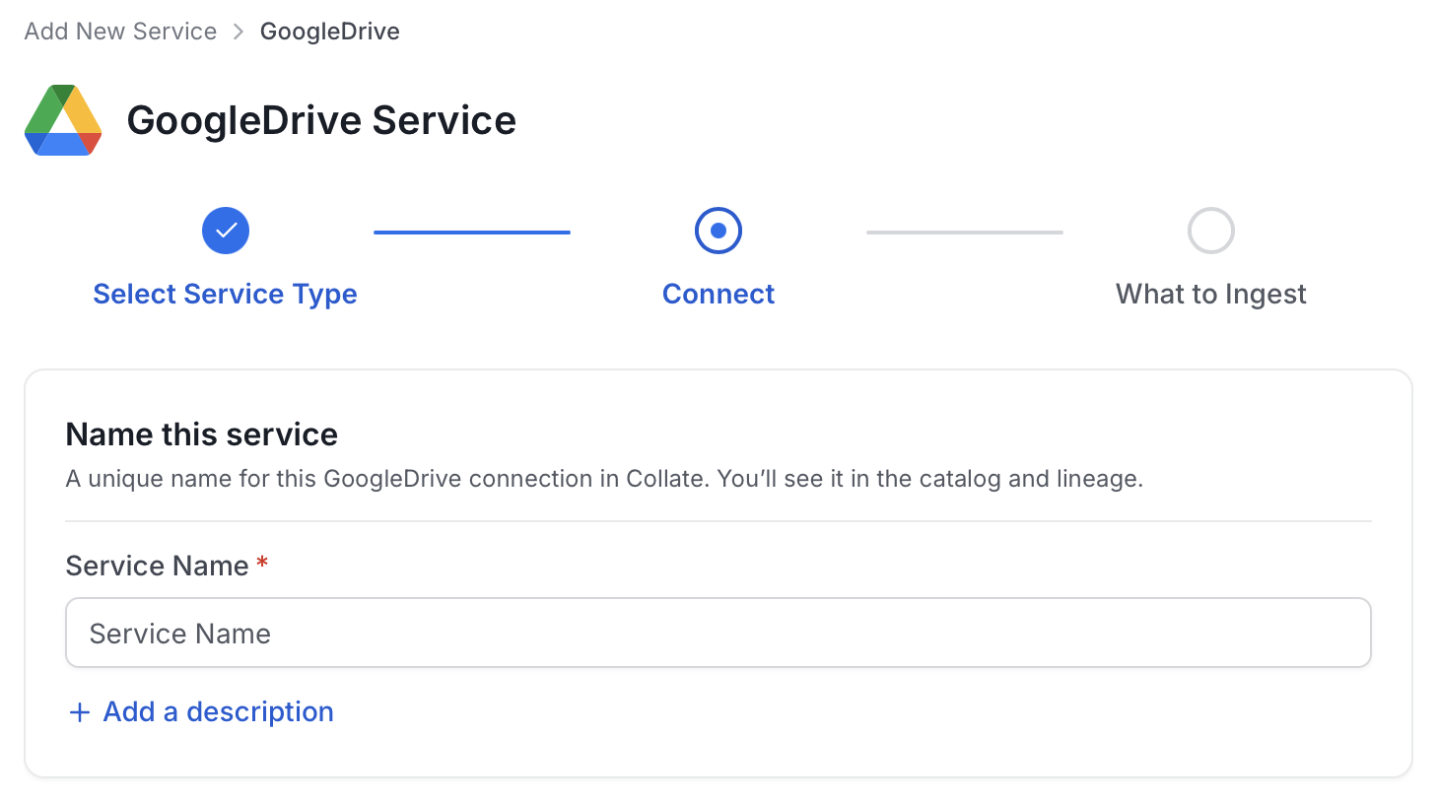Select the What to Ingest step label
The height and width of the screenshot is (802, 1437).
coord(1211,294)
